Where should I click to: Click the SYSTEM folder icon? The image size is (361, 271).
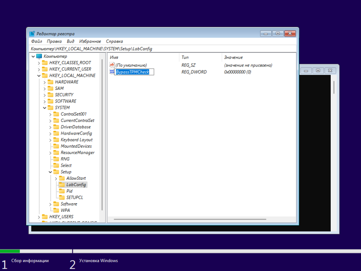tap(51, 107)
